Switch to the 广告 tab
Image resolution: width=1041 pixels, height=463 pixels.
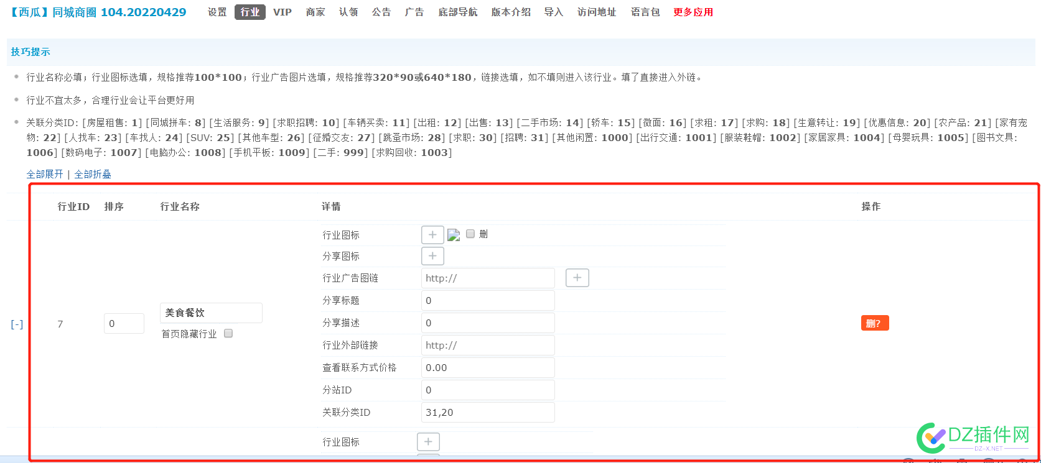(414, 12)
